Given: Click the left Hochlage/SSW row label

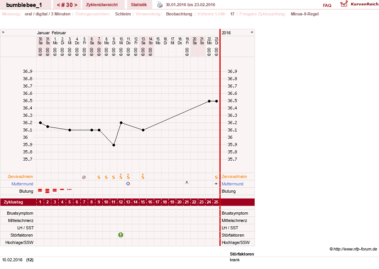Looking at the screenshot, I should 19,242.
